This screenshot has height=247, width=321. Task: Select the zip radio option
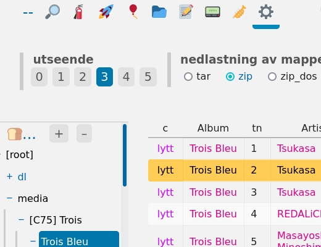(x=239, y=77)
